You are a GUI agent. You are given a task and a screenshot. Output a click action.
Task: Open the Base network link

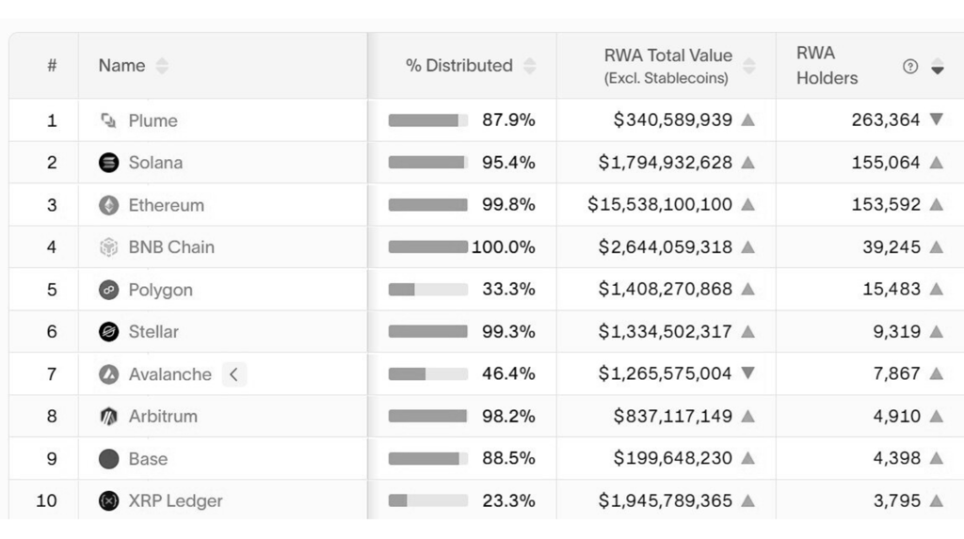tap(148, 459)
